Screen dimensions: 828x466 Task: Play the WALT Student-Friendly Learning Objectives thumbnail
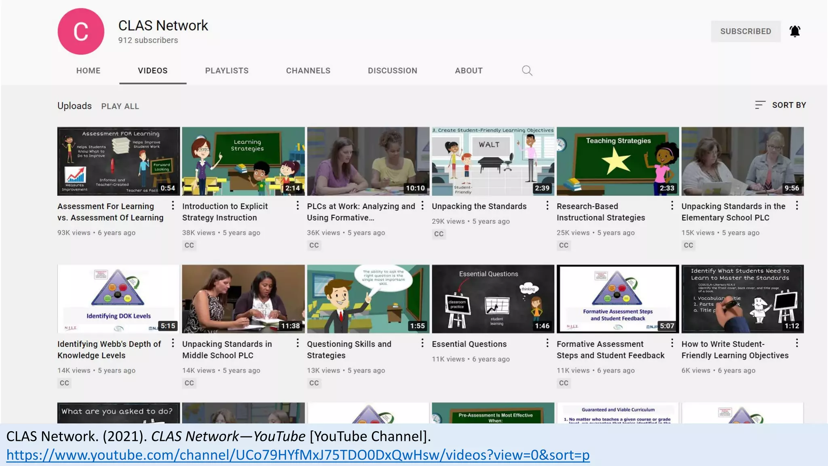tap(493, 161)
